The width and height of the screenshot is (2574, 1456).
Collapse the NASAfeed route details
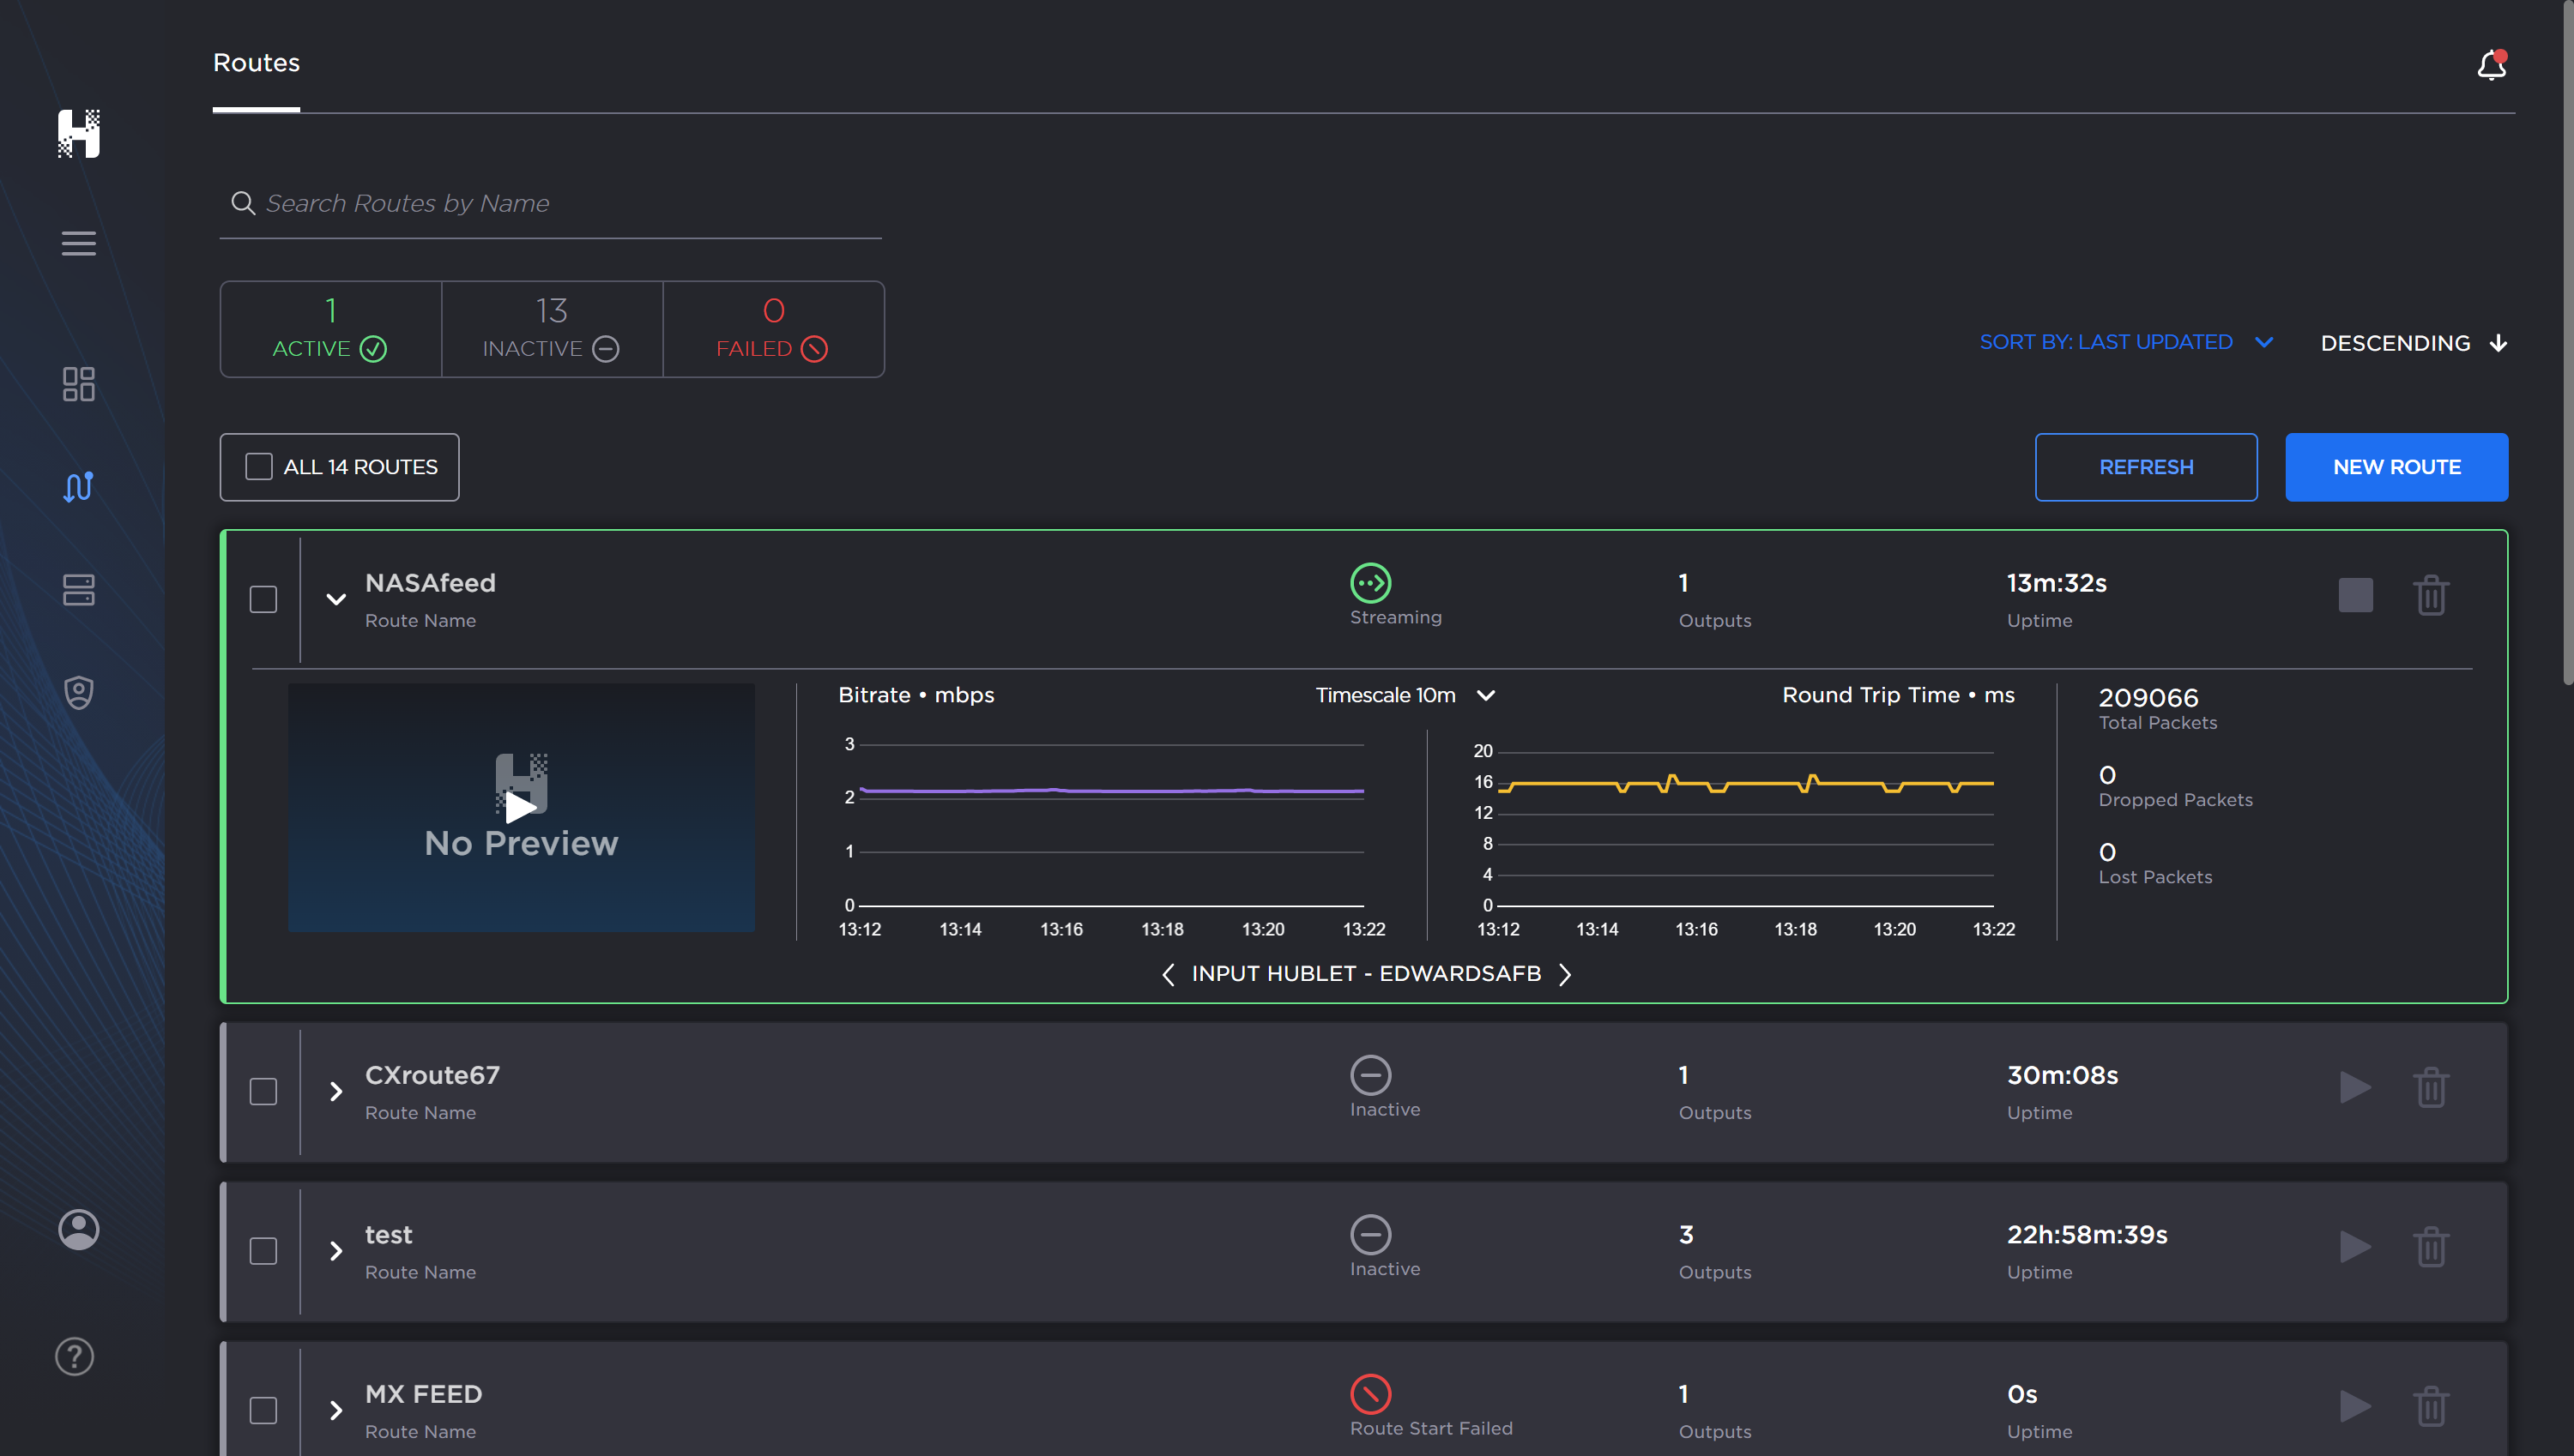pyautogui.click(x=336, y=599)
